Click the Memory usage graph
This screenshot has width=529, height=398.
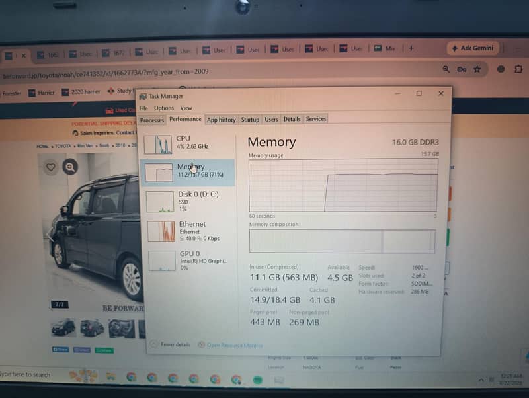(343, 185)
